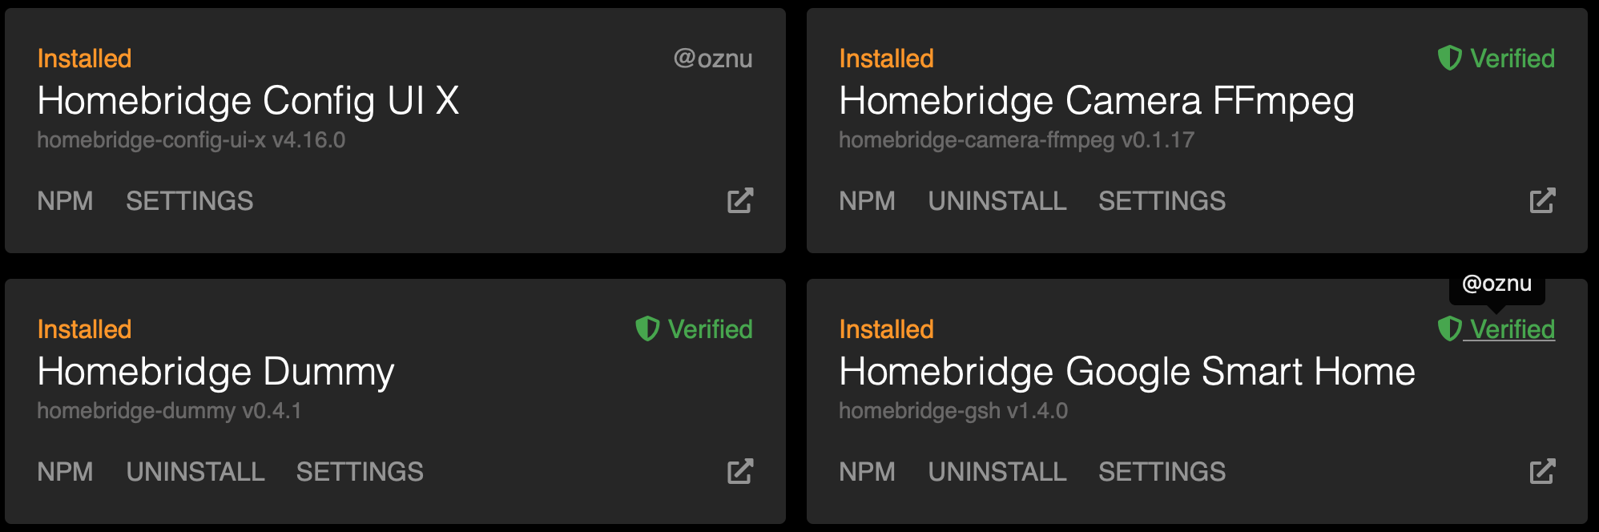Click the Homebridge Google Smart Home plugin title
Image resolution: width=1599 pixels, height=532 pixels.
click(x=1127, y=371)
